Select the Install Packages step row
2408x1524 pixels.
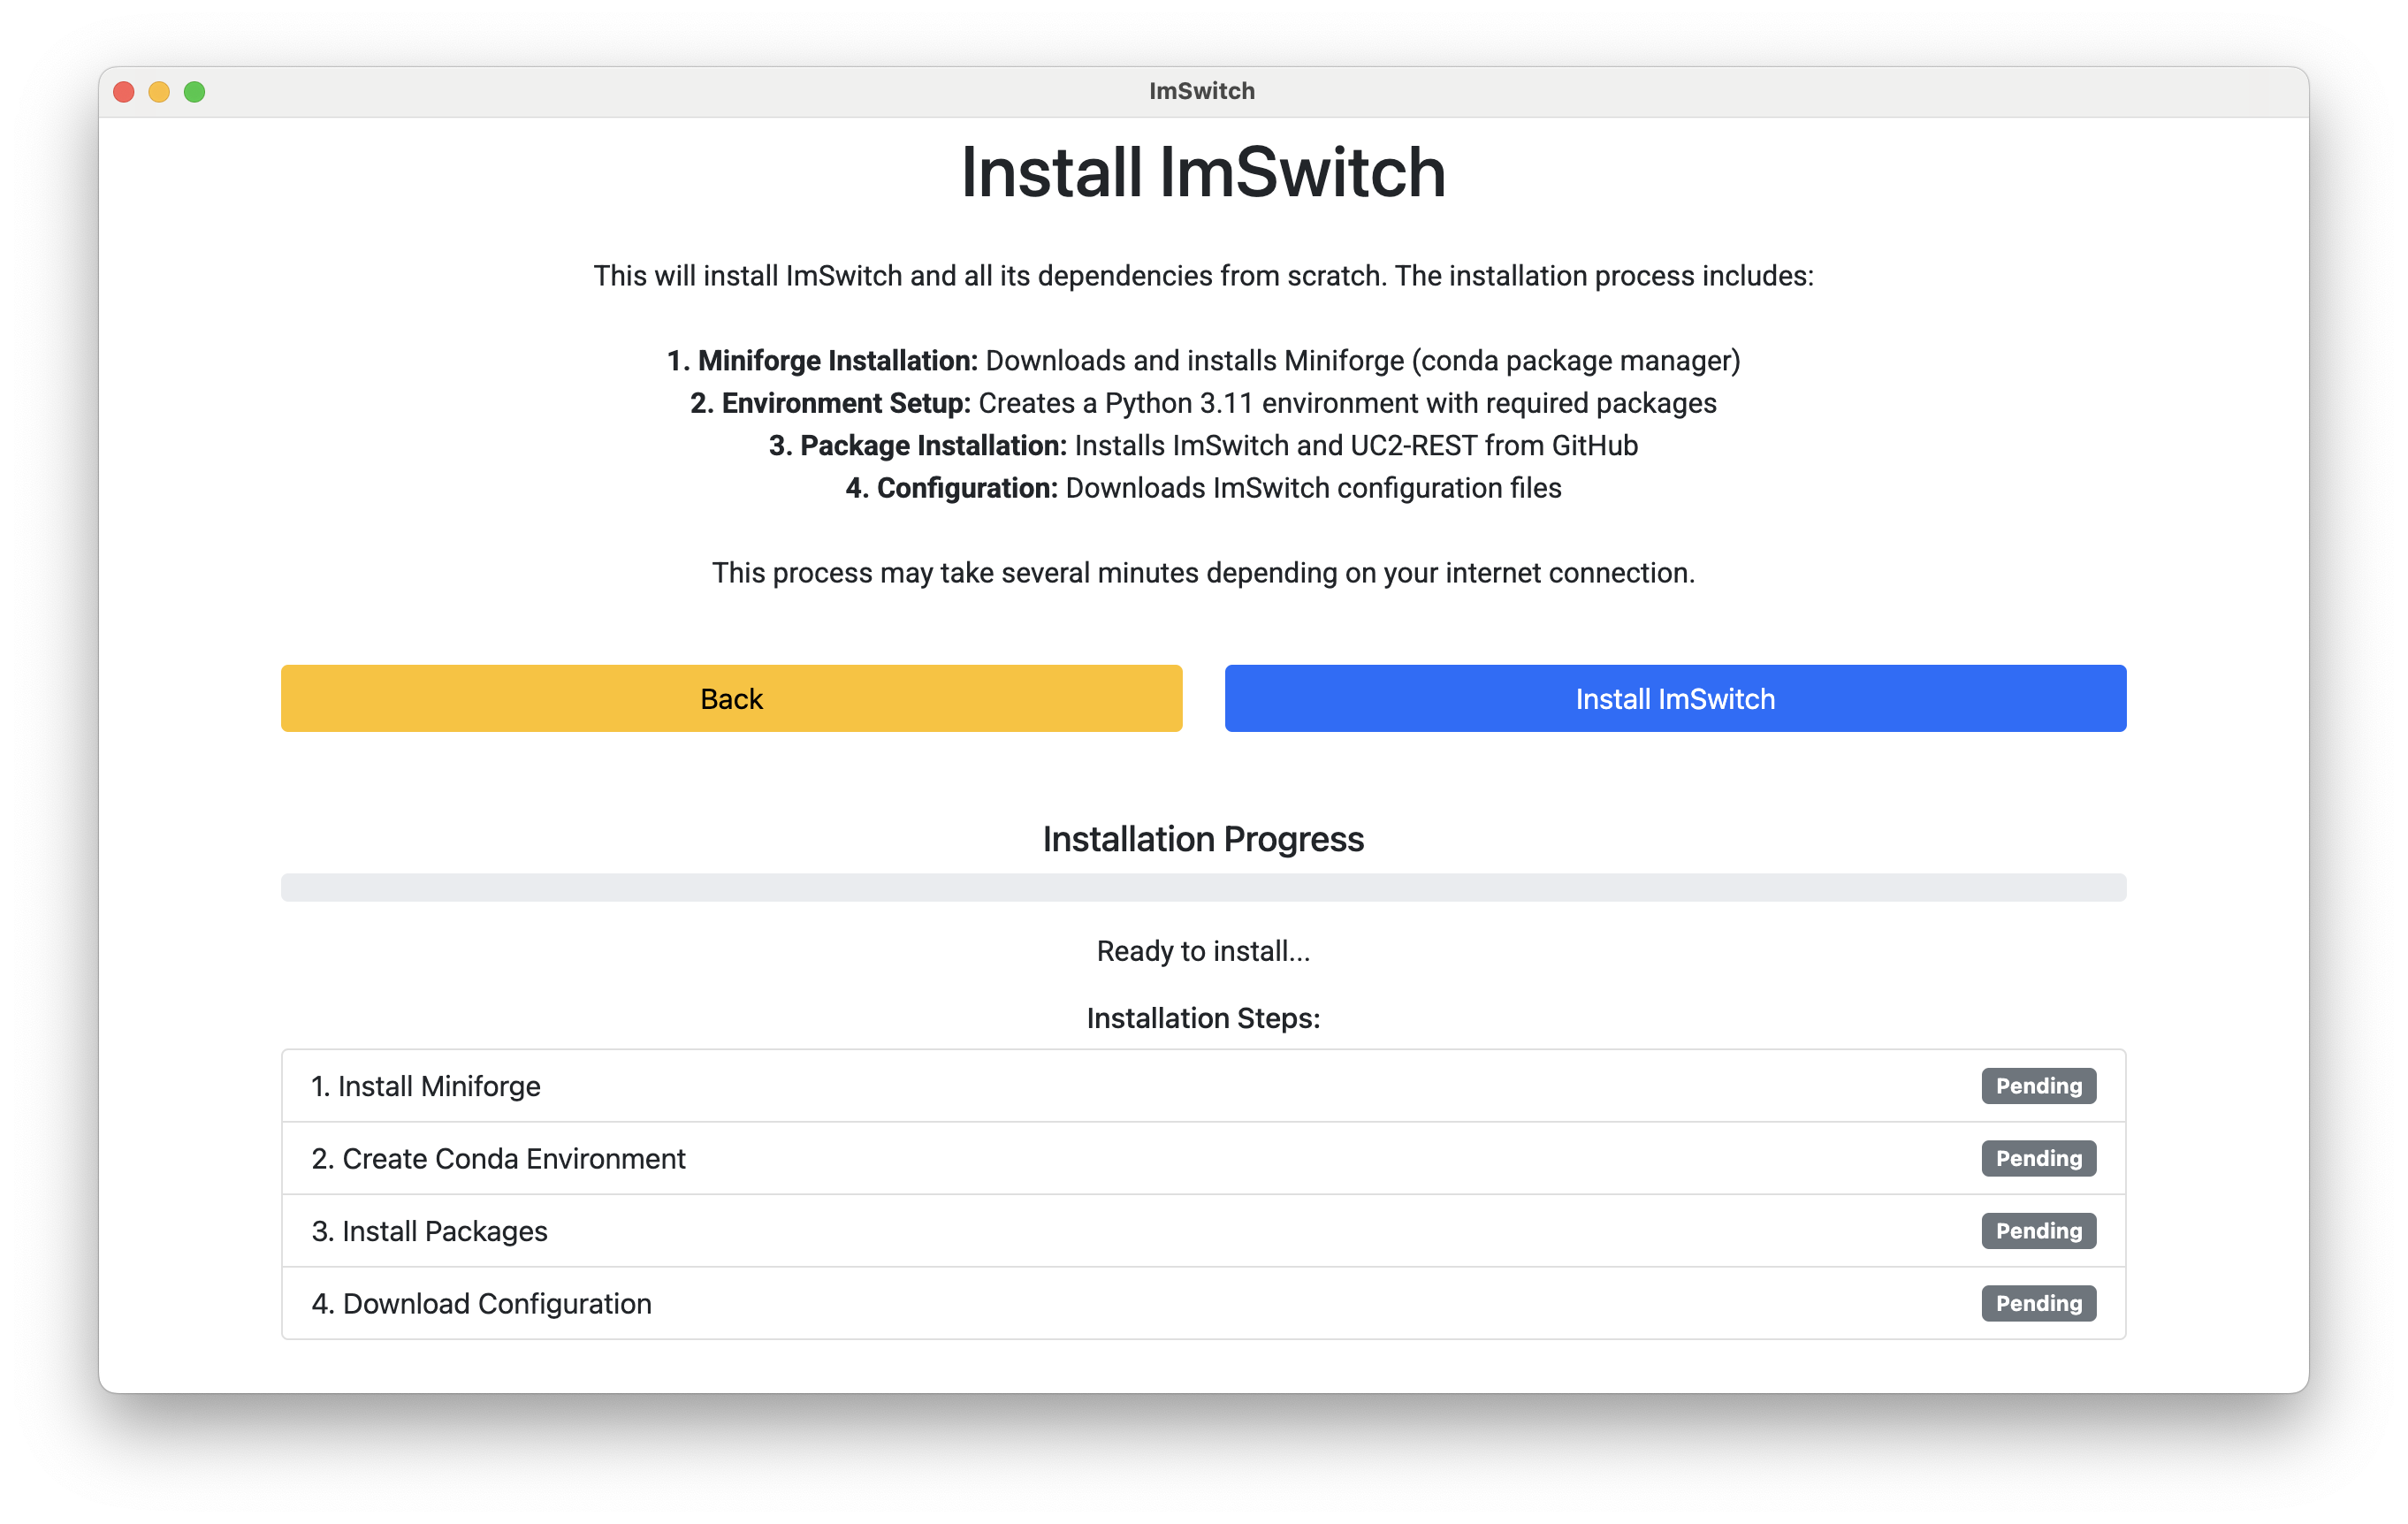[x=1203, y=1231]
